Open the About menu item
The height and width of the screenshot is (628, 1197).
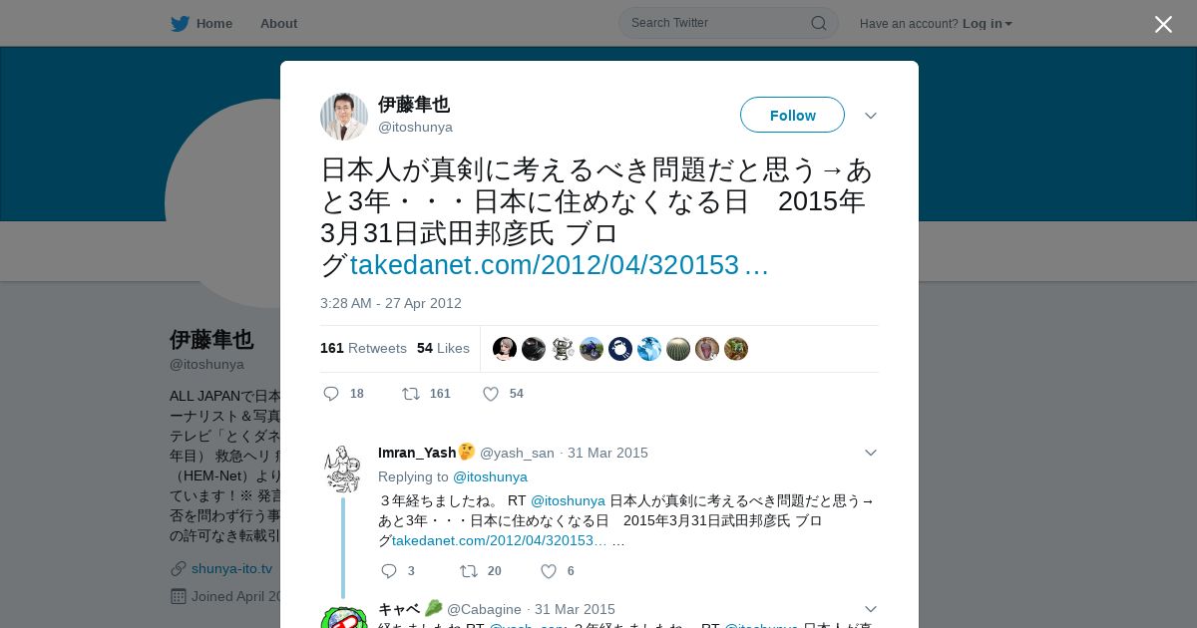coord(278,24)
